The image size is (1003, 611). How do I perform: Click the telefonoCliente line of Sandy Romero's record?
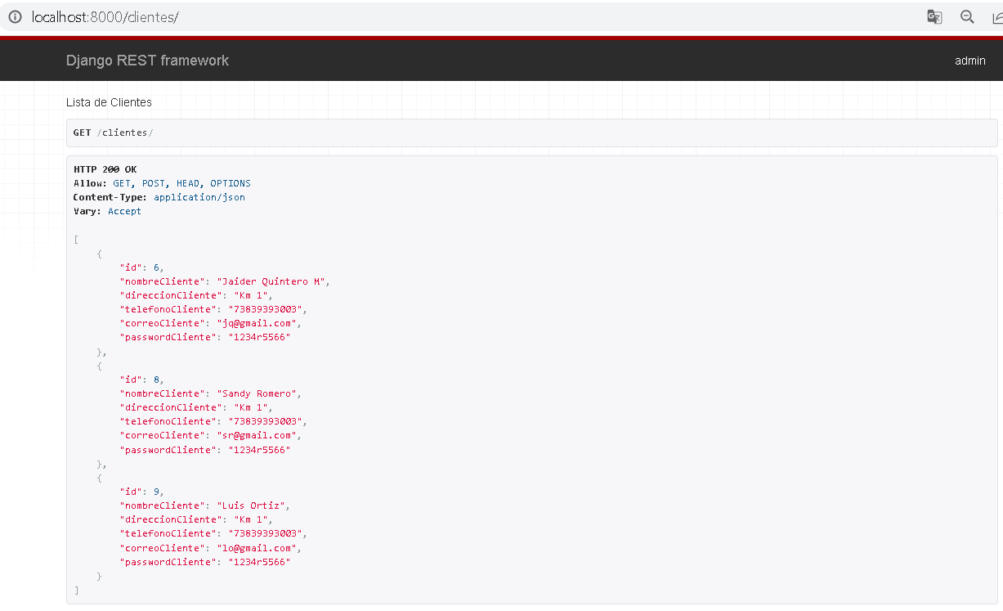coord(213,421)
